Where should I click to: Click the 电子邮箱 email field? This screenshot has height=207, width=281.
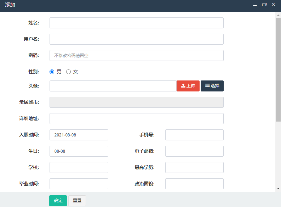(x=194, y=151)
